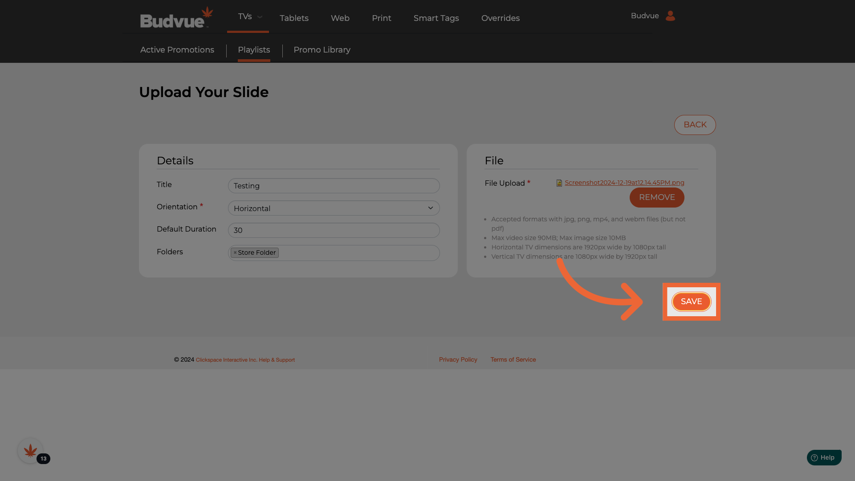This screenshot has height=481, width=855.
Task: Open the user profile icon
Action: 670,16
